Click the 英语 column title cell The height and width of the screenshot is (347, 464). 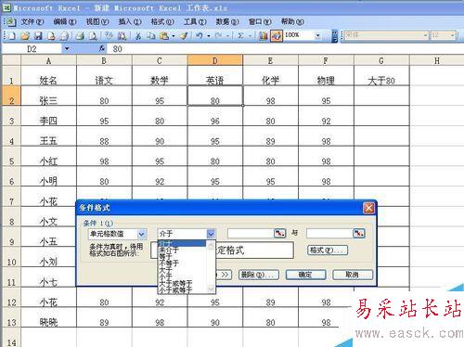(x=215, y=76)
